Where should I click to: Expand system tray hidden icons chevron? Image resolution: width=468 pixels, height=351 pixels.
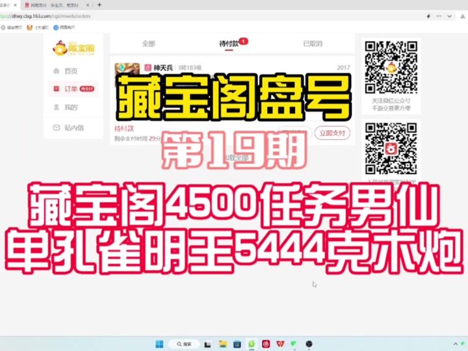point(455,344)
